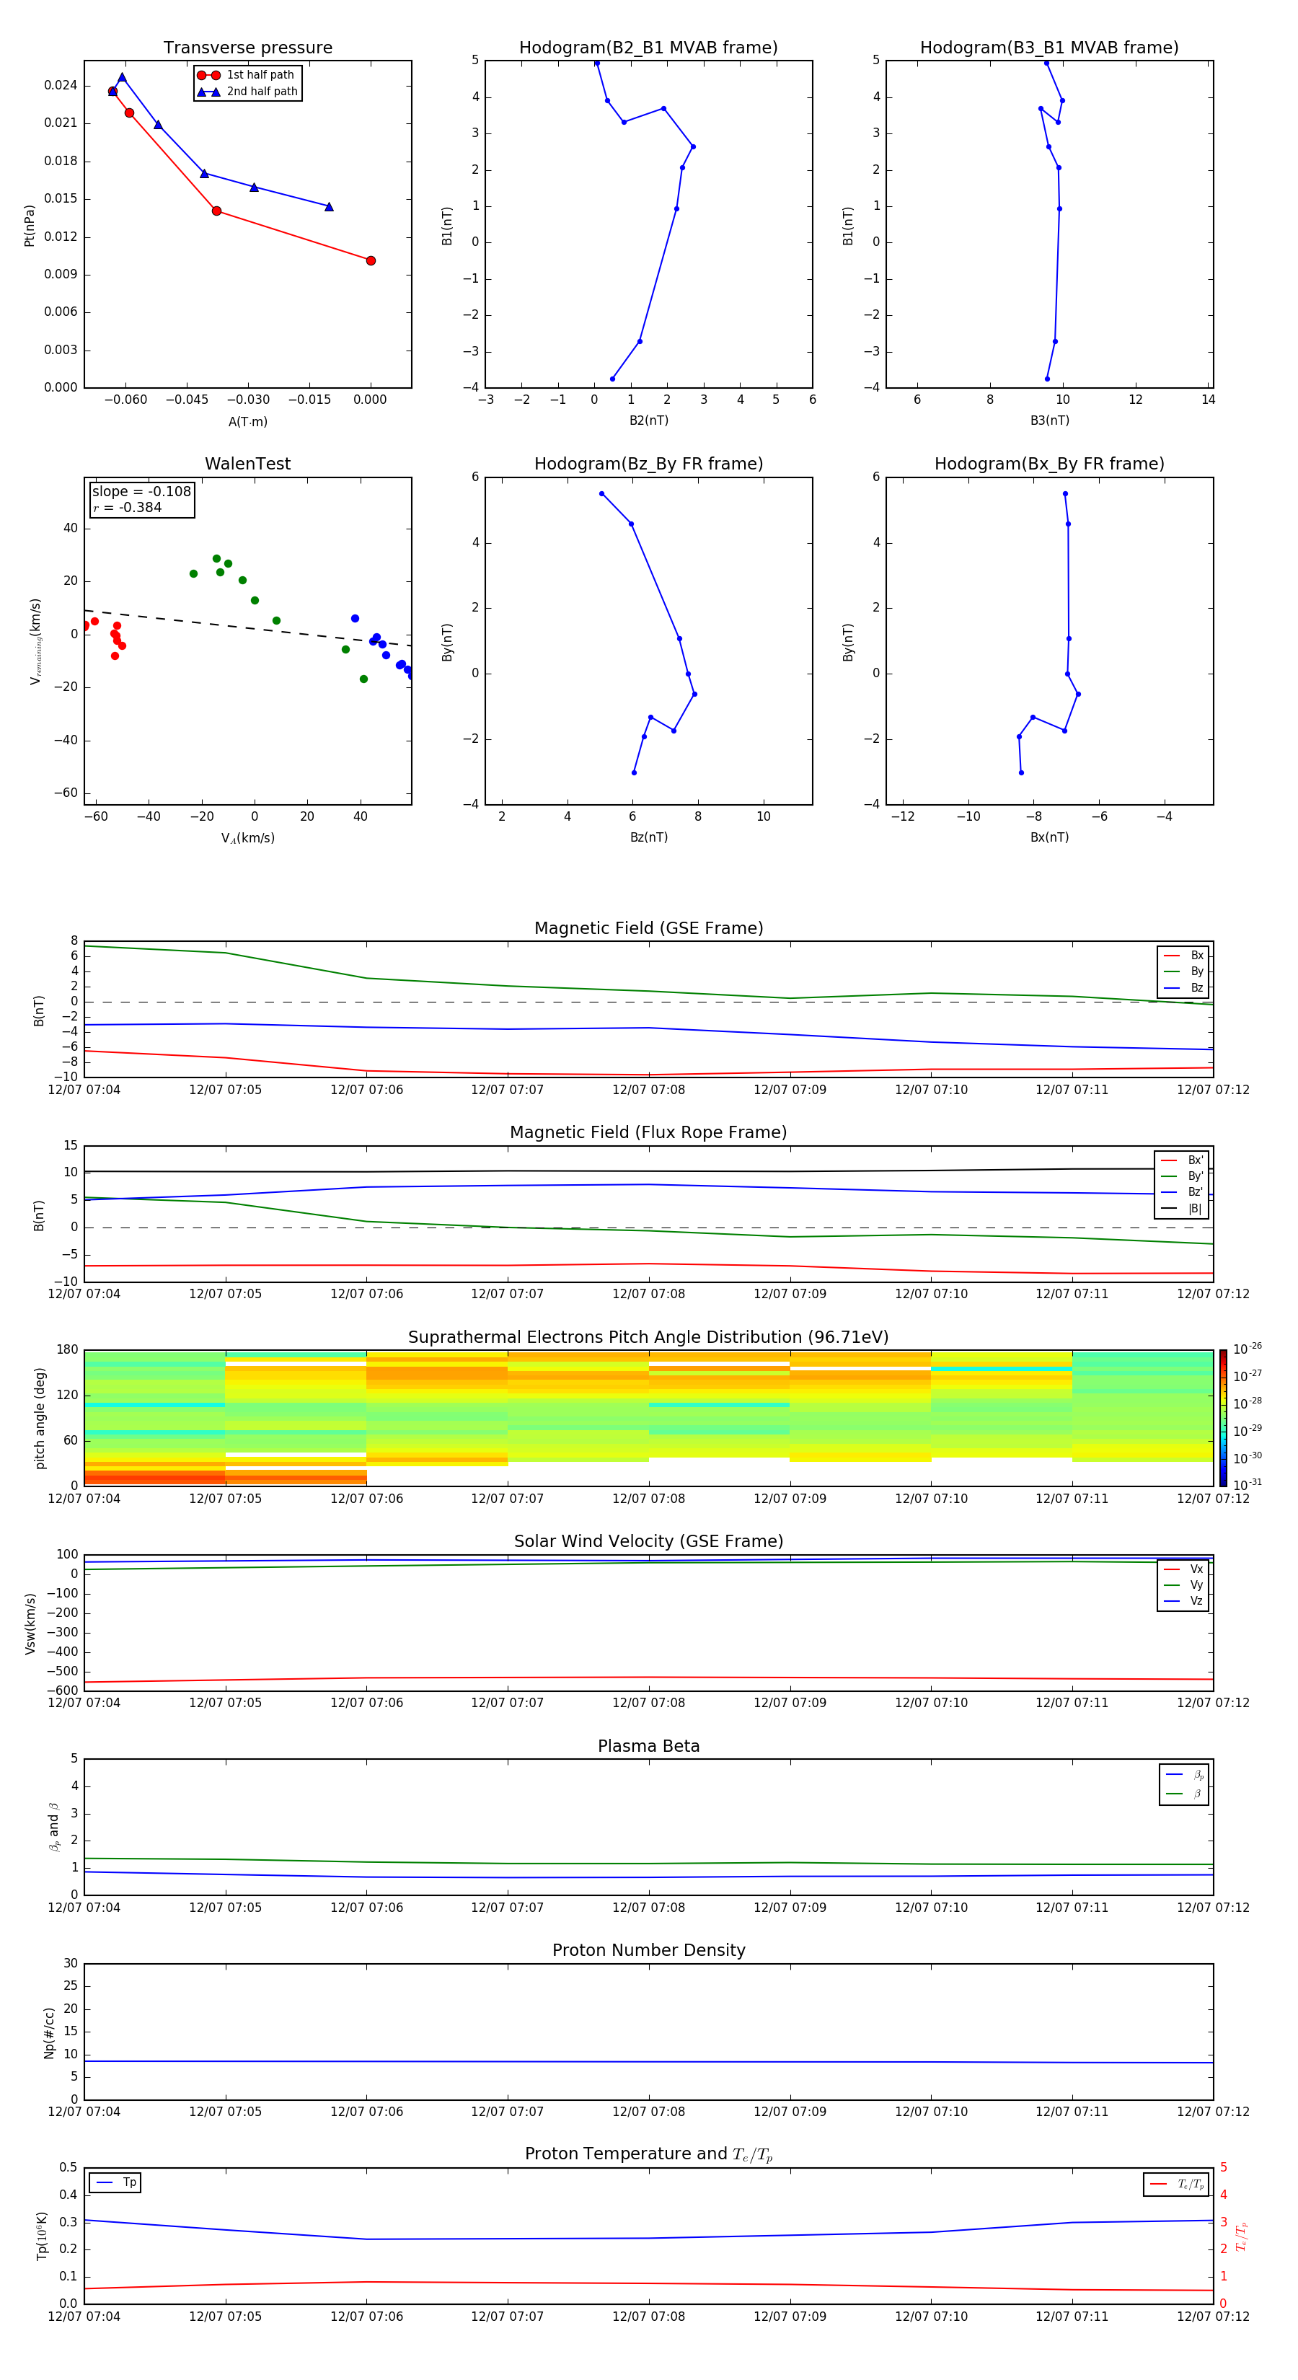Click the 'WalenTest' plot title

[x=247, y=464]
